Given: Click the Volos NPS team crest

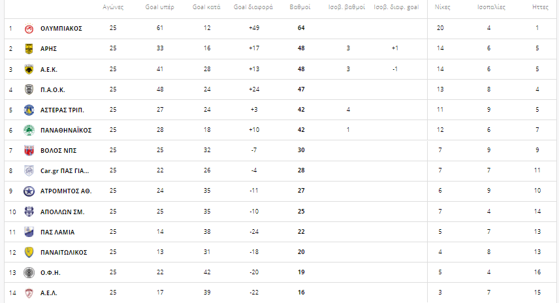Looking at the screenshot, I should [29, 150].
